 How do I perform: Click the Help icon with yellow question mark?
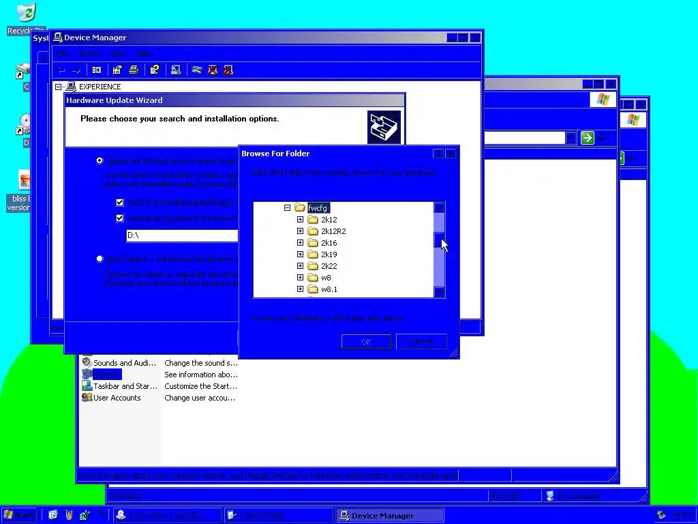pyautogui.click(x=155, y=70)
